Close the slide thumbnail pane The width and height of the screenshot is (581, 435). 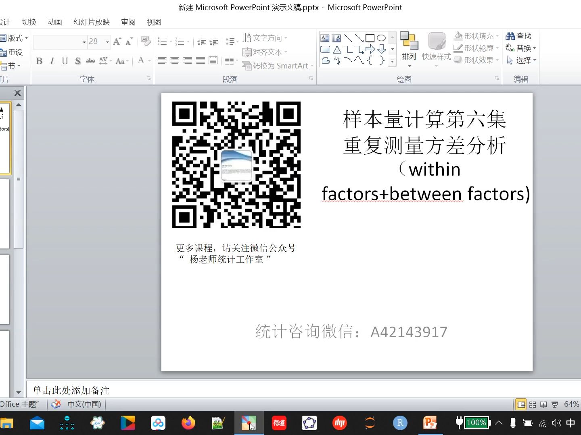(17, 93)
